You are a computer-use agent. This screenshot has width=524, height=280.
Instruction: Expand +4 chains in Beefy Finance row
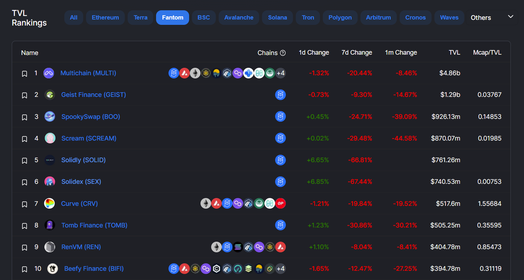point(280,269)
